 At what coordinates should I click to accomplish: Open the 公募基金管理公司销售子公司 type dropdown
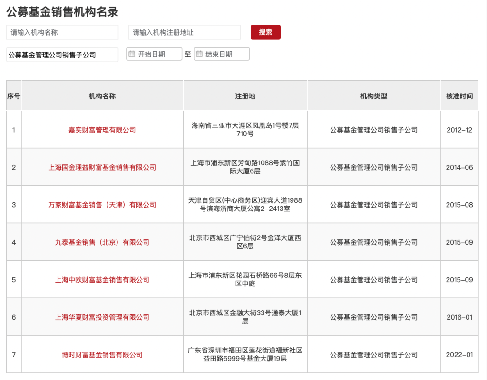[62, 55]
